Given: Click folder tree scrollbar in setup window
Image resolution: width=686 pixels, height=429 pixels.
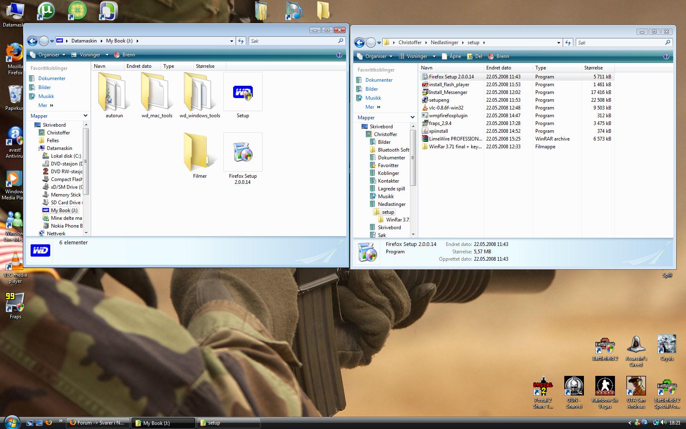Looking at the screenshot, I should pyautogui.click(x=413, y=157).
